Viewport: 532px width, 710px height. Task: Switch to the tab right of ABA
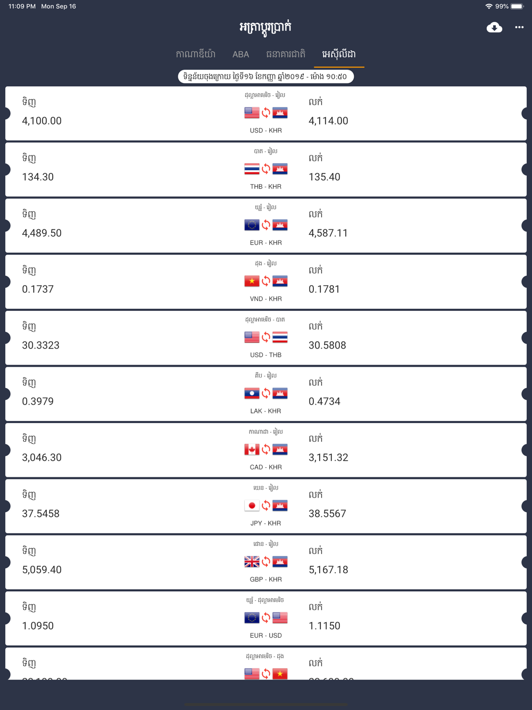tap(286, 54)
